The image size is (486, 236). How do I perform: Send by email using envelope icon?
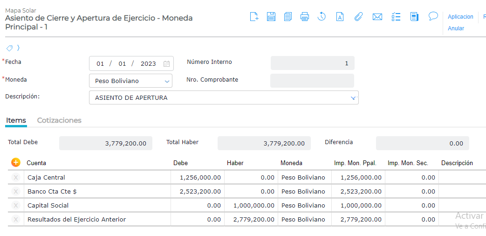tap(377, 17)
